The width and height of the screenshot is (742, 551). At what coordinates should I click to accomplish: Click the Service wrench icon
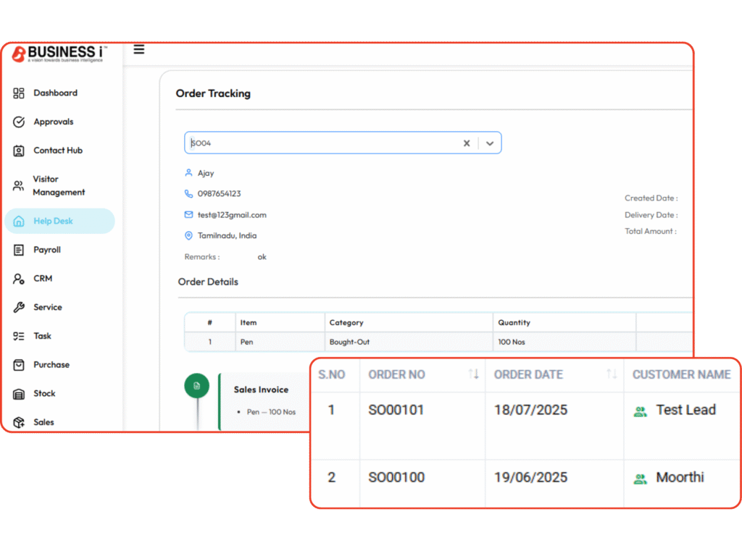point(19,307)
